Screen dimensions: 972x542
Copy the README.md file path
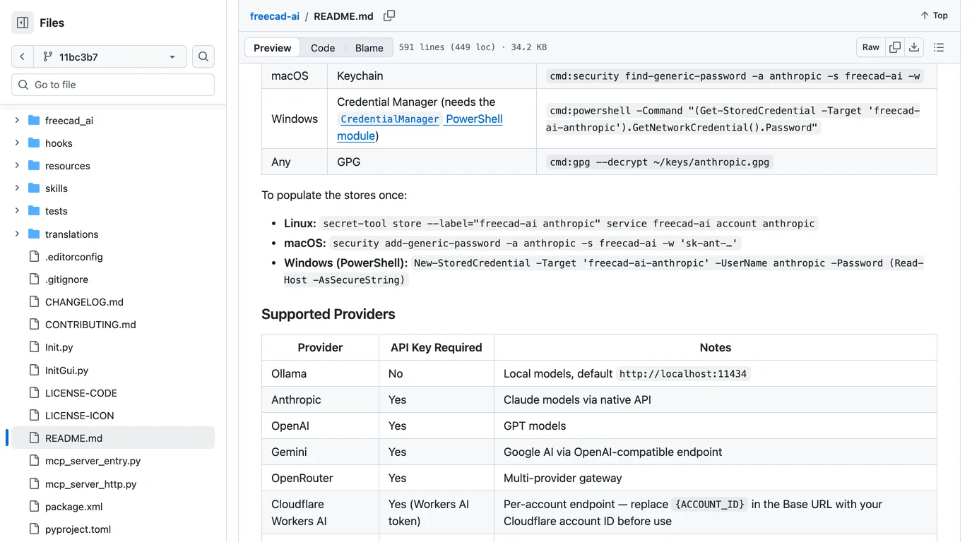point(389,16)
